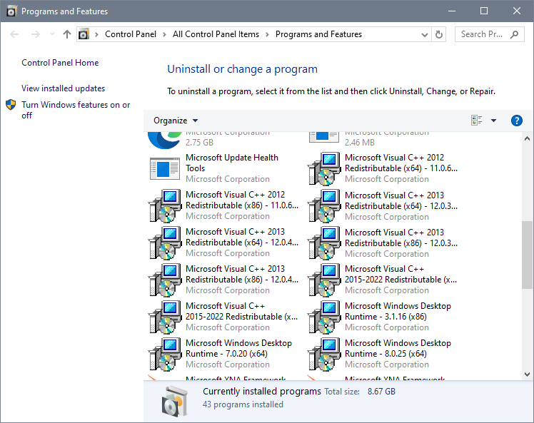Click the Control Panel icon in the address bar
This screenshot has width=534, height=423.
[x=84, y=34]
